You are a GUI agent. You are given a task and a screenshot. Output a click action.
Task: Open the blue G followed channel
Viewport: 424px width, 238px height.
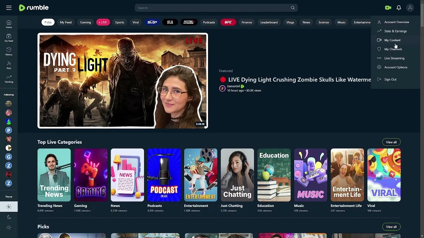[9, 157]
